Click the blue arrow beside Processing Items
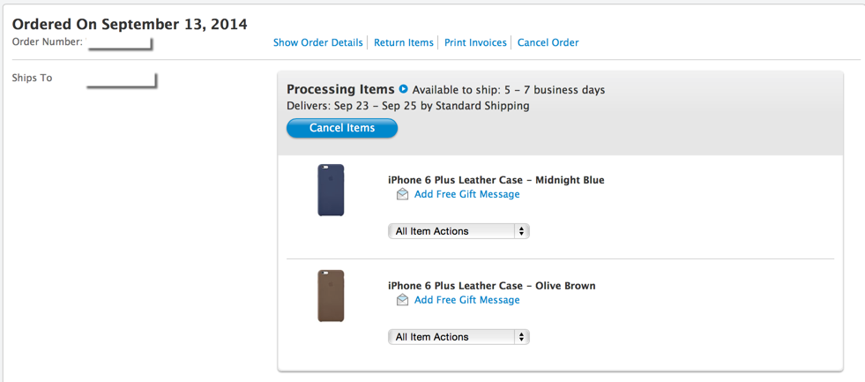 coord(404,89)
